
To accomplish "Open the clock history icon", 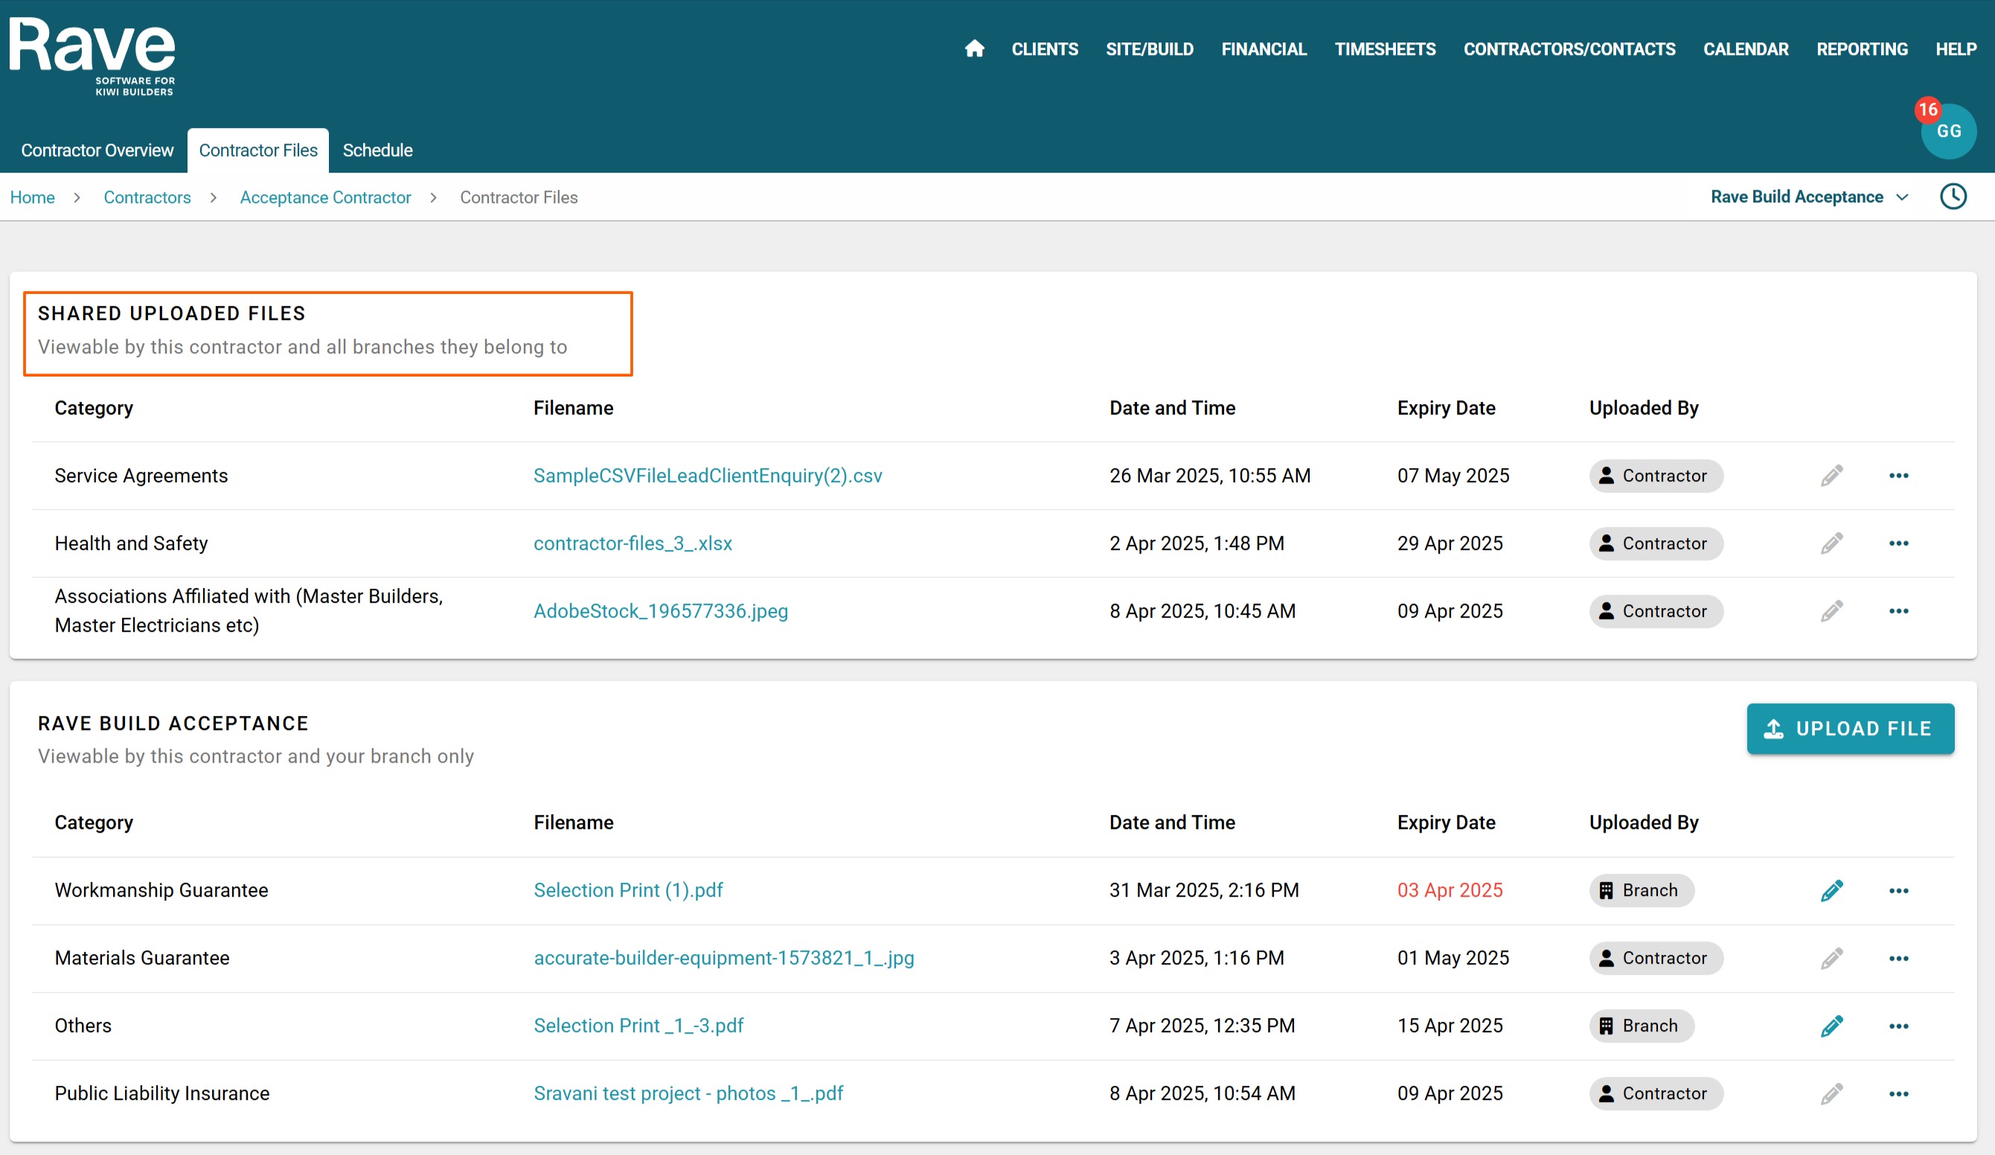I will pos(1953,196).
